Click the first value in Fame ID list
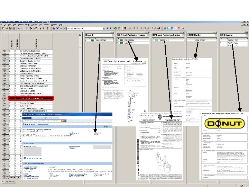The image size is (249, 187). [99, 41]
